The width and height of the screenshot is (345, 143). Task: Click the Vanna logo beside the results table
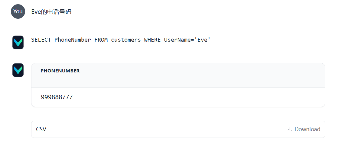tap(18, 70)
